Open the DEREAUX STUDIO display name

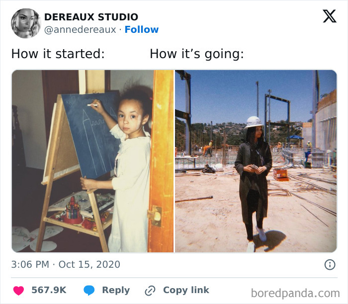click(x=91, y=17)
